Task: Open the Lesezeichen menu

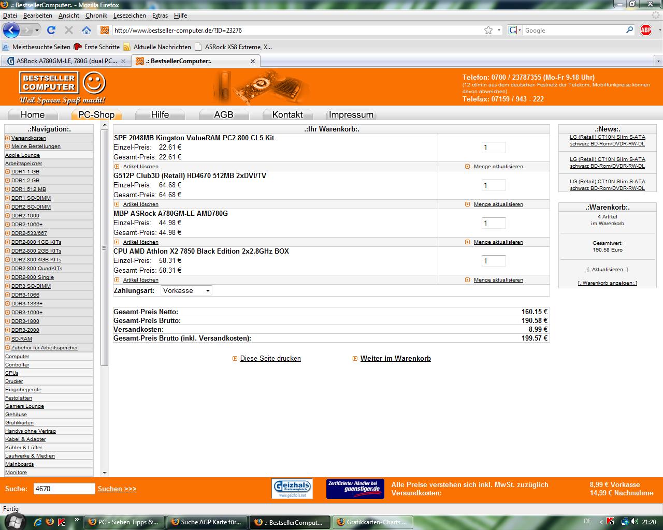Action: pos(129,16)
